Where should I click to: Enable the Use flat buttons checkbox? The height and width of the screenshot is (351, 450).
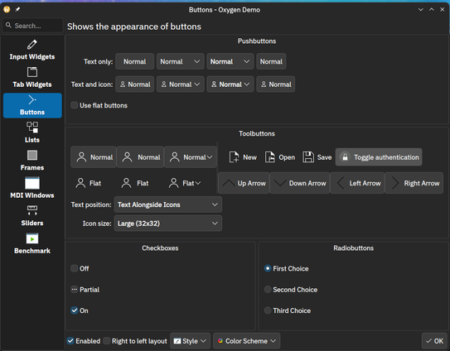click(99, 105)
